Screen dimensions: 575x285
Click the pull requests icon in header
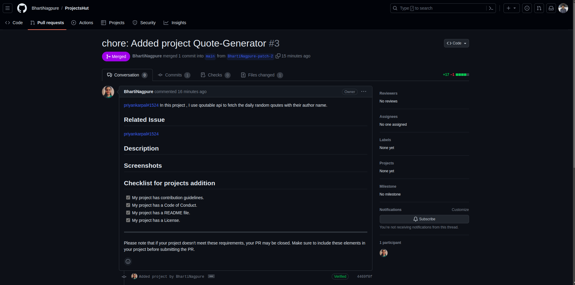[x=539, y=8]
